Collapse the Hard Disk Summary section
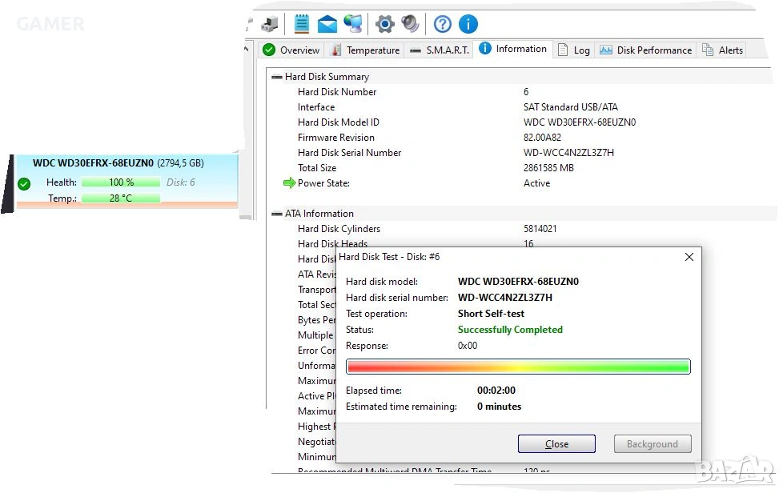This screenshot has width=783, height=493. (277, 77)
